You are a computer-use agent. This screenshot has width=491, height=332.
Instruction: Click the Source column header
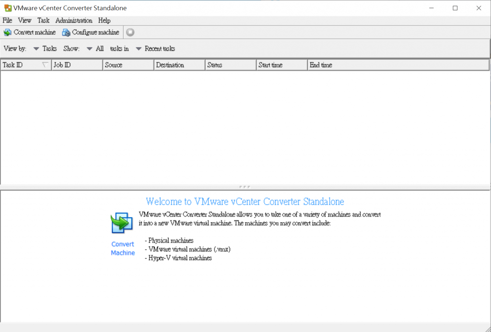click(x=129, y=65)
